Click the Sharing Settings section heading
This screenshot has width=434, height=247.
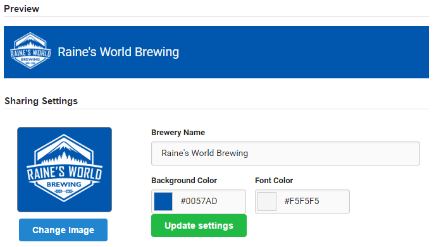[x=41, y=101]
